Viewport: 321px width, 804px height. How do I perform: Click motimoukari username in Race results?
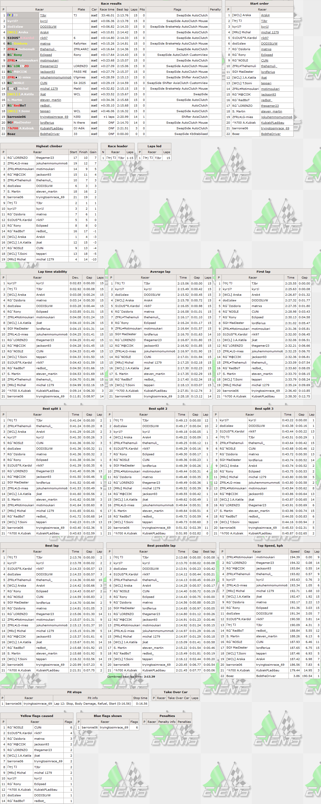tap(49, 60)
